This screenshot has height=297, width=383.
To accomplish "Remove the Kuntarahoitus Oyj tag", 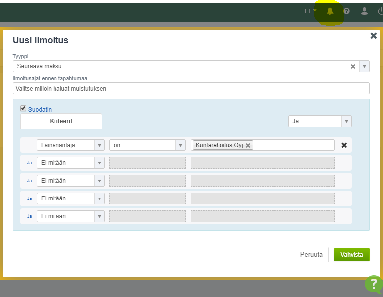I will click(248, 145).
